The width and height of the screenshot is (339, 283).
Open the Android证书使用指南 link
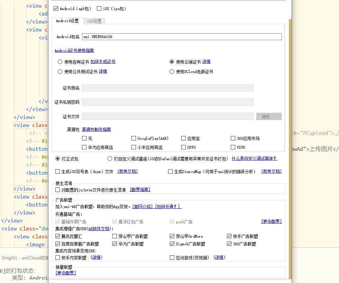click(x=74, y=51)
